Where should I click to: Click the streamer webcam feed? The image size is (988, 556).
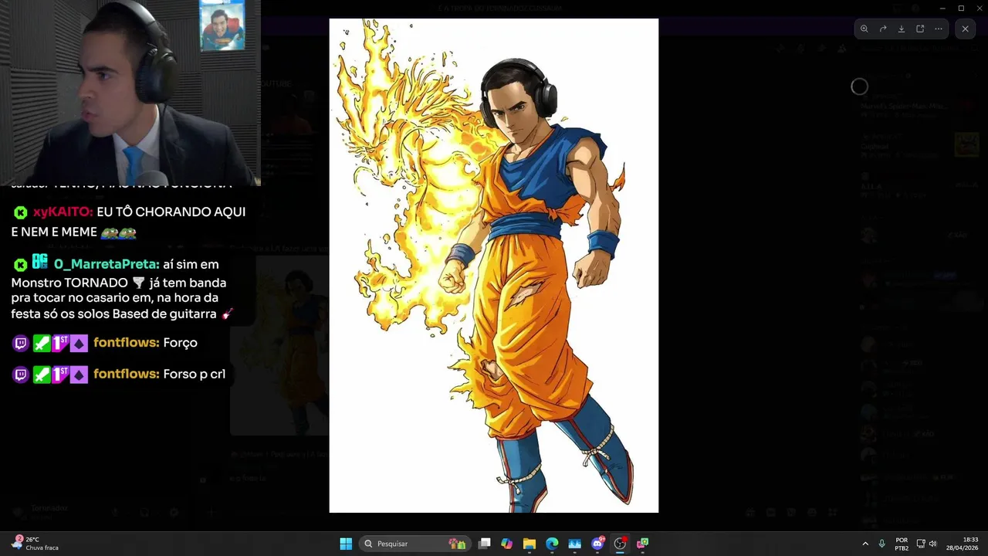click(130, 93)
